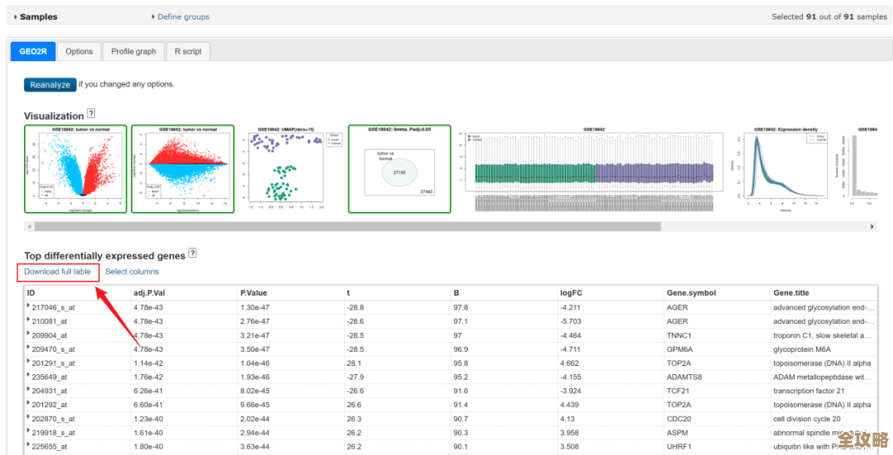
Task: Click the Select columns link
Action: point(132,272)
